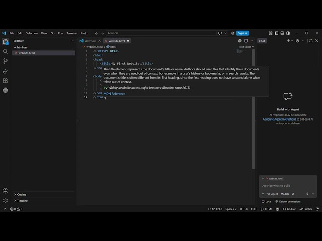Open Chat panel more actions ellipsis
The width and height of the screenshot is (322, 241).
coord(303,41)
